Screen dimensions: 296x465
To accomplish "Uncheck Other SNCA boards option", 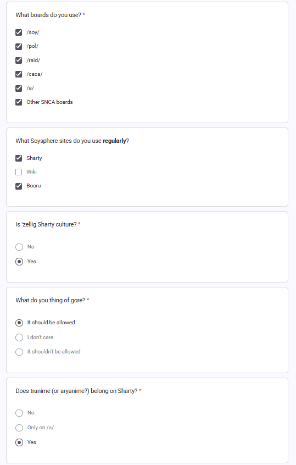I will click(x=19, y=102).
